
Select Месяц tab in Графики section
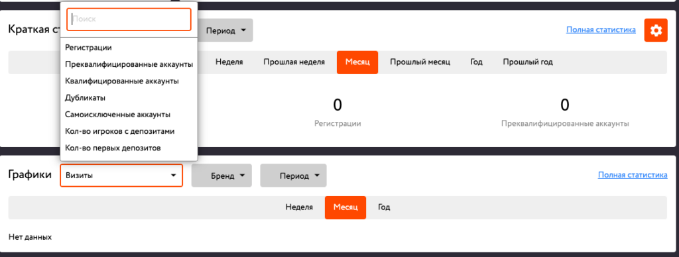pyautogui.click(x=345, y=207)
